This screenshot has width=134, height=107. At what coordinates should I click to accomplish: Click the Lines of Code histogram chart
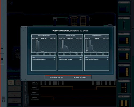(x=97, y=46)
